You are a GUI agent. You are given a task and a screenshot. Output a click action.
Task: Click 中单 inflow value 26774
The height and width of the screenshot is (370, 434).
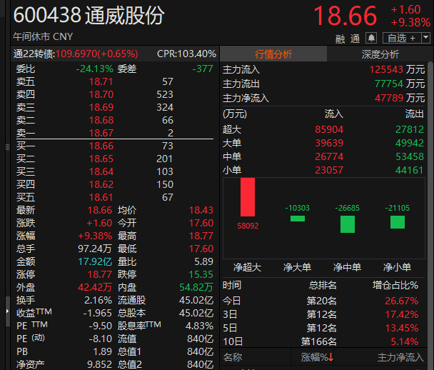329,156
